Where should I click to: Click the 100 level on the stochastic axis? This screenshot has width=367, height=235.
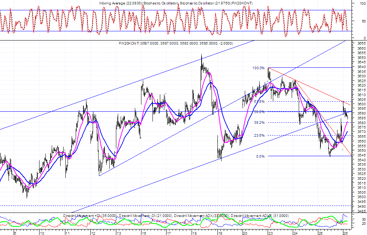[363, 4]
